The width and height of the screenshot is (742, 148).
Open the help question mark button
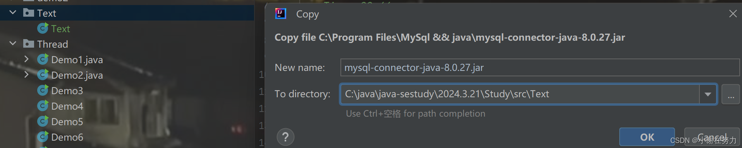pos(285,137)
